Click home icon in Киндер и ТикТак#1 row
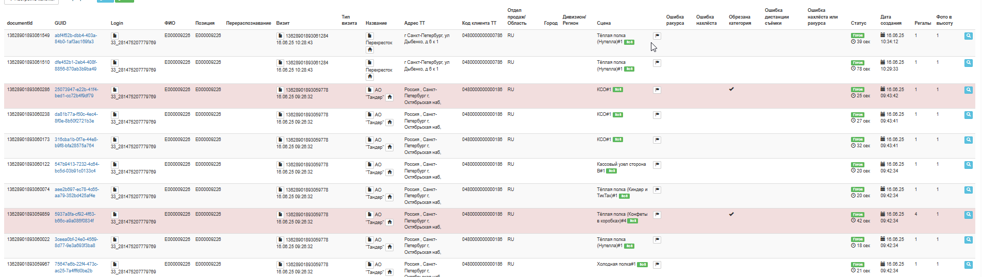This screenshot has width=982, height=277. (x=390, y=197)
